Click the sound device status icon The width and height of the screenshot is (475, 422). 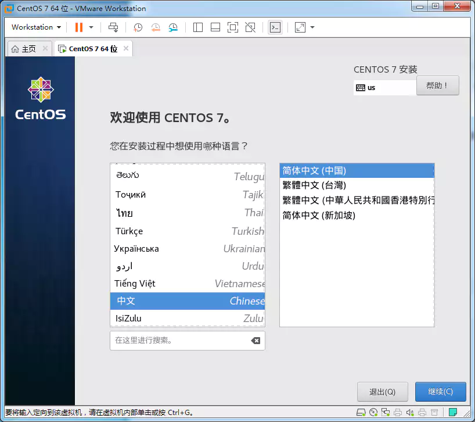[409, 413]
